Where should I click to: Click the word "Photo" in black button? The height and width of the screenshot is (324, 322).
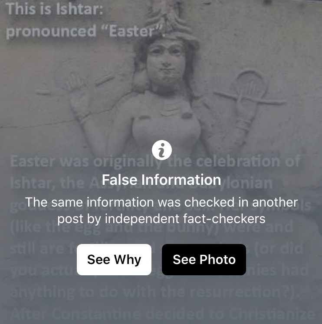coord(217,260)
